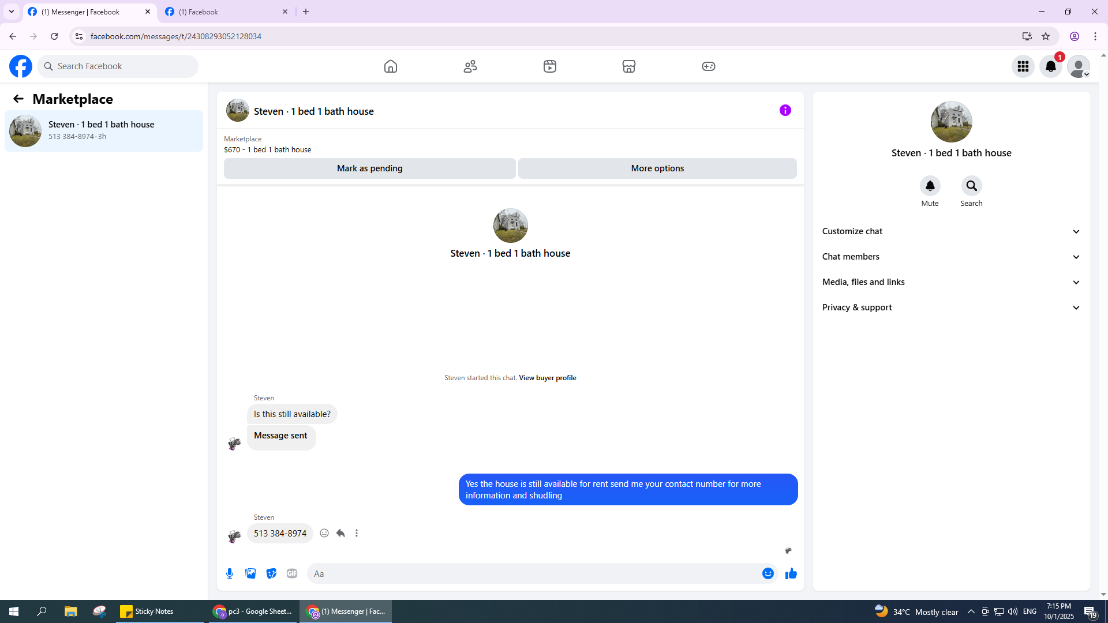This screenshot has width=1108, height=623.
Task: Bookmark this page with the star
Action: click(1046, 36)
